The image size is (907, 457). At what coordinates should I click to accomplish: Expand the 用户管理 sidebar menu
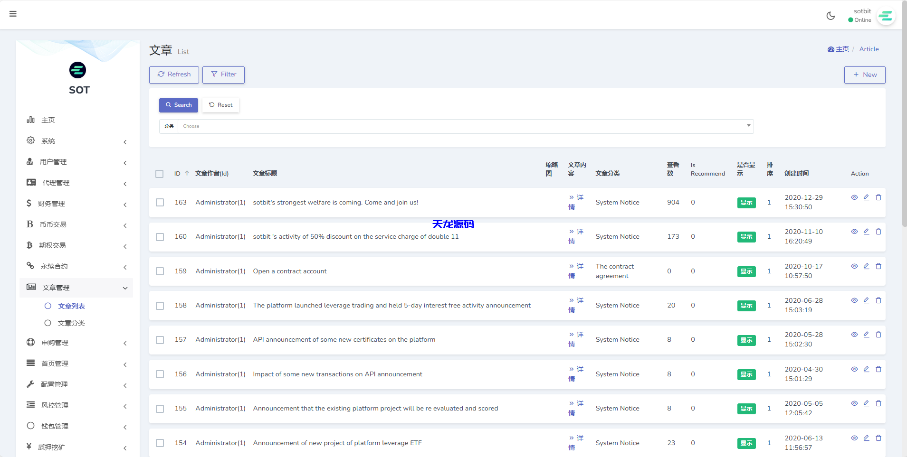point(76,162)
